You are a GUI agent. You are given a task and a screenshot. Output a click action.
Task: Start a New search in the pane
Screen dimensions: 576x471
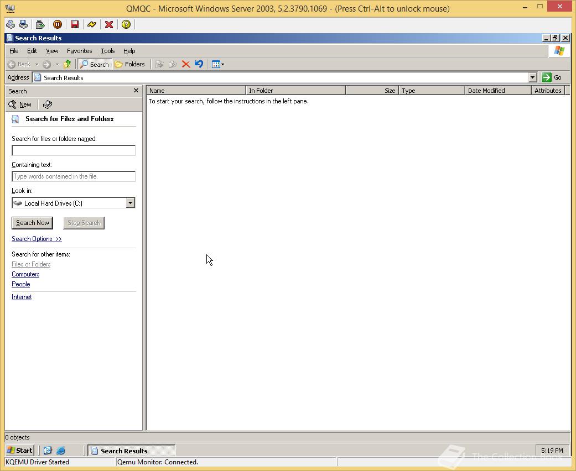coord(20,104)
